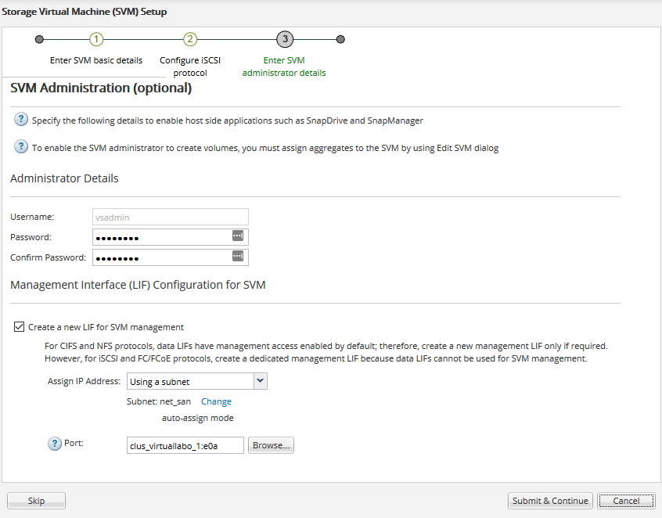Cancel the SVM setup
Image resolution: width=662 pixels, height=518 pixels.
(x=626, y=501)
